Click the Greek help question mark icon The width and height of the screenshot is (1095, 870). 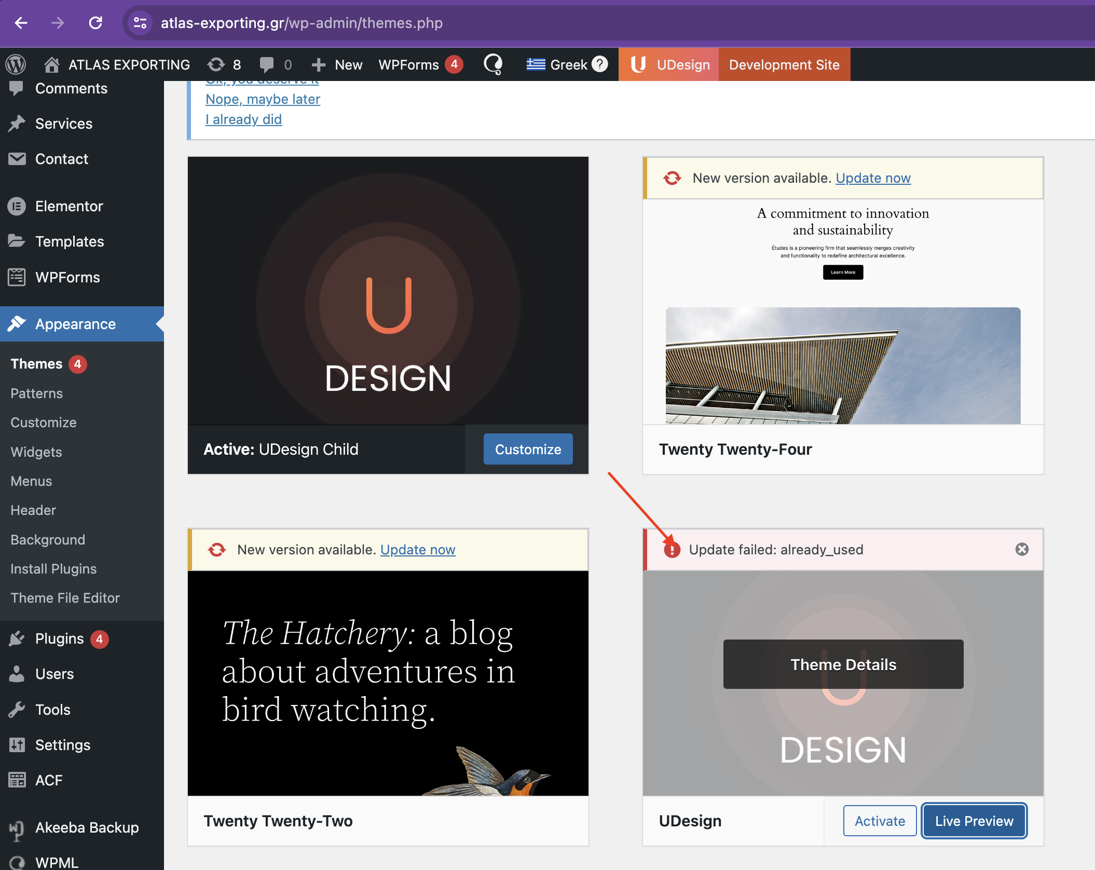(600, 64)
